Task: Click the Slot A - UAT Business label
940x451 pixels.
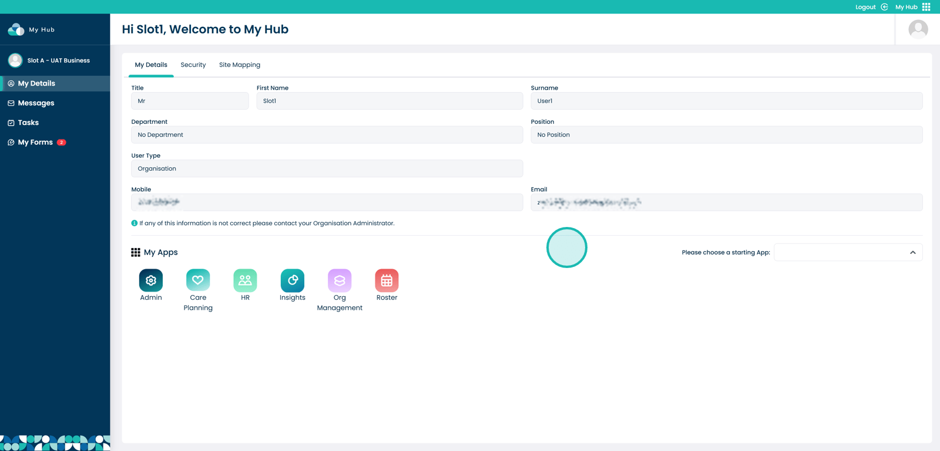Action: pos(59,60)
